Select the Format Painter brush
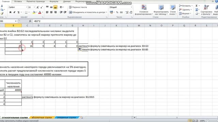Image resolution: width=218 pixels, height=122 pixels. coord(2,14)
